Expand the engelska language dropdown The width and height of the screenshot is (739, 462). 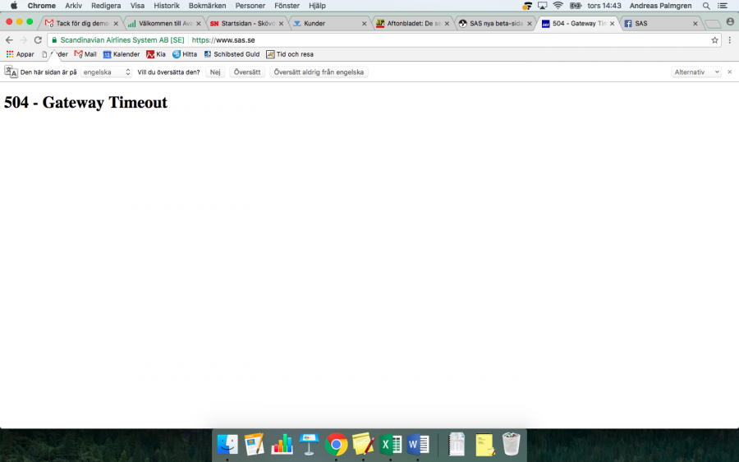pyautogui.click(x=107, y=72)
